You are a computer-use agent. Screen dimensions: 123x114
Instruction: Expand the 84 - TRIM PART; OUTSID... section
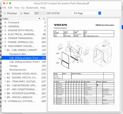[5, 81]
